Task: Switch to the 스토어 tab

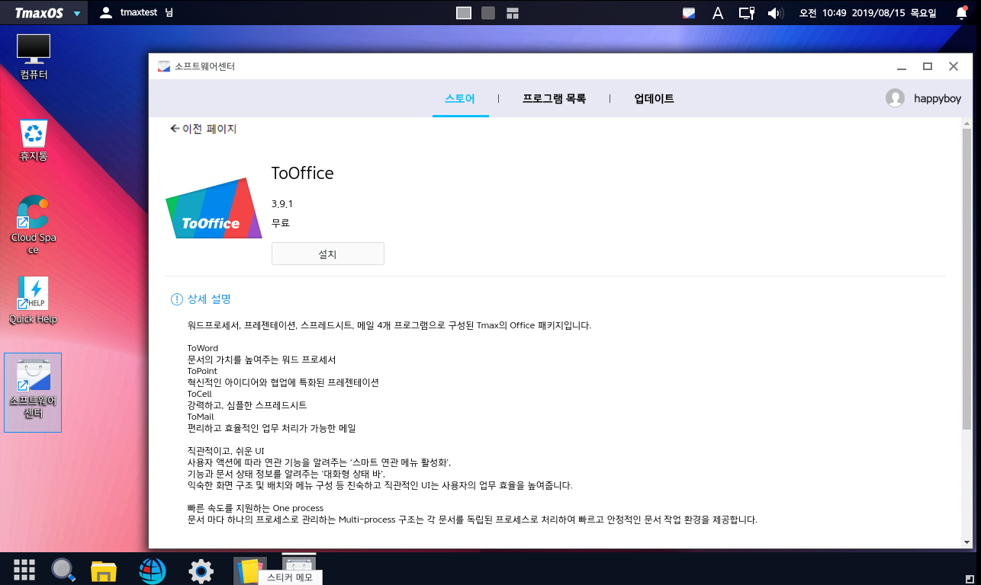Action: click(460, 99)
